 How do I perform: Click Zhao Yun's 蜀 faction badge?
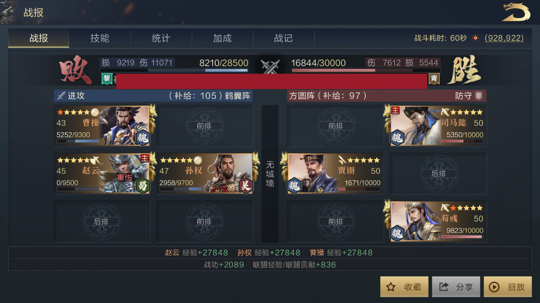coord(143,185)
